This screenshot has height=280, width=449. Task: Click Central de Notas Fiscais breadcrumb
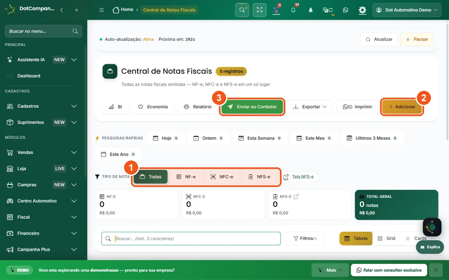pos(169,10)
